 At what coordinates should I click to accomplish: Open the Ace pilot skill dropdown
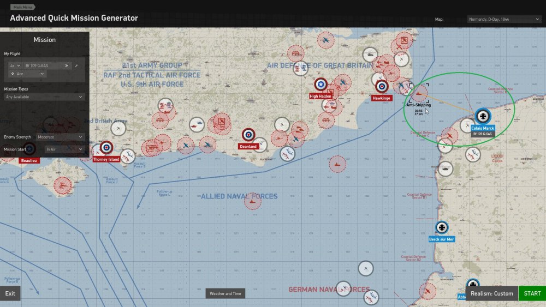(x=27, y=74)
